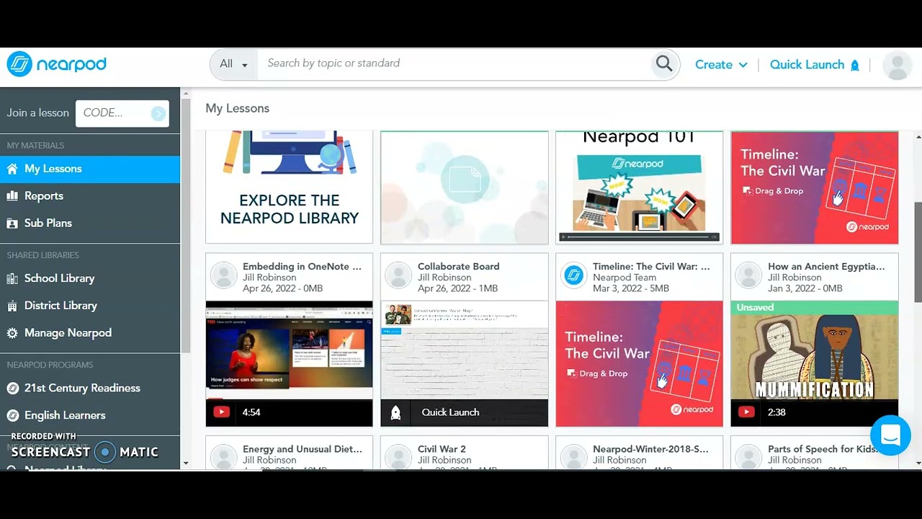The width and height of the screenshot is (922, 519).
Task: Click the blank lesson placeholder tile
Action: click(x=464, y=187)
